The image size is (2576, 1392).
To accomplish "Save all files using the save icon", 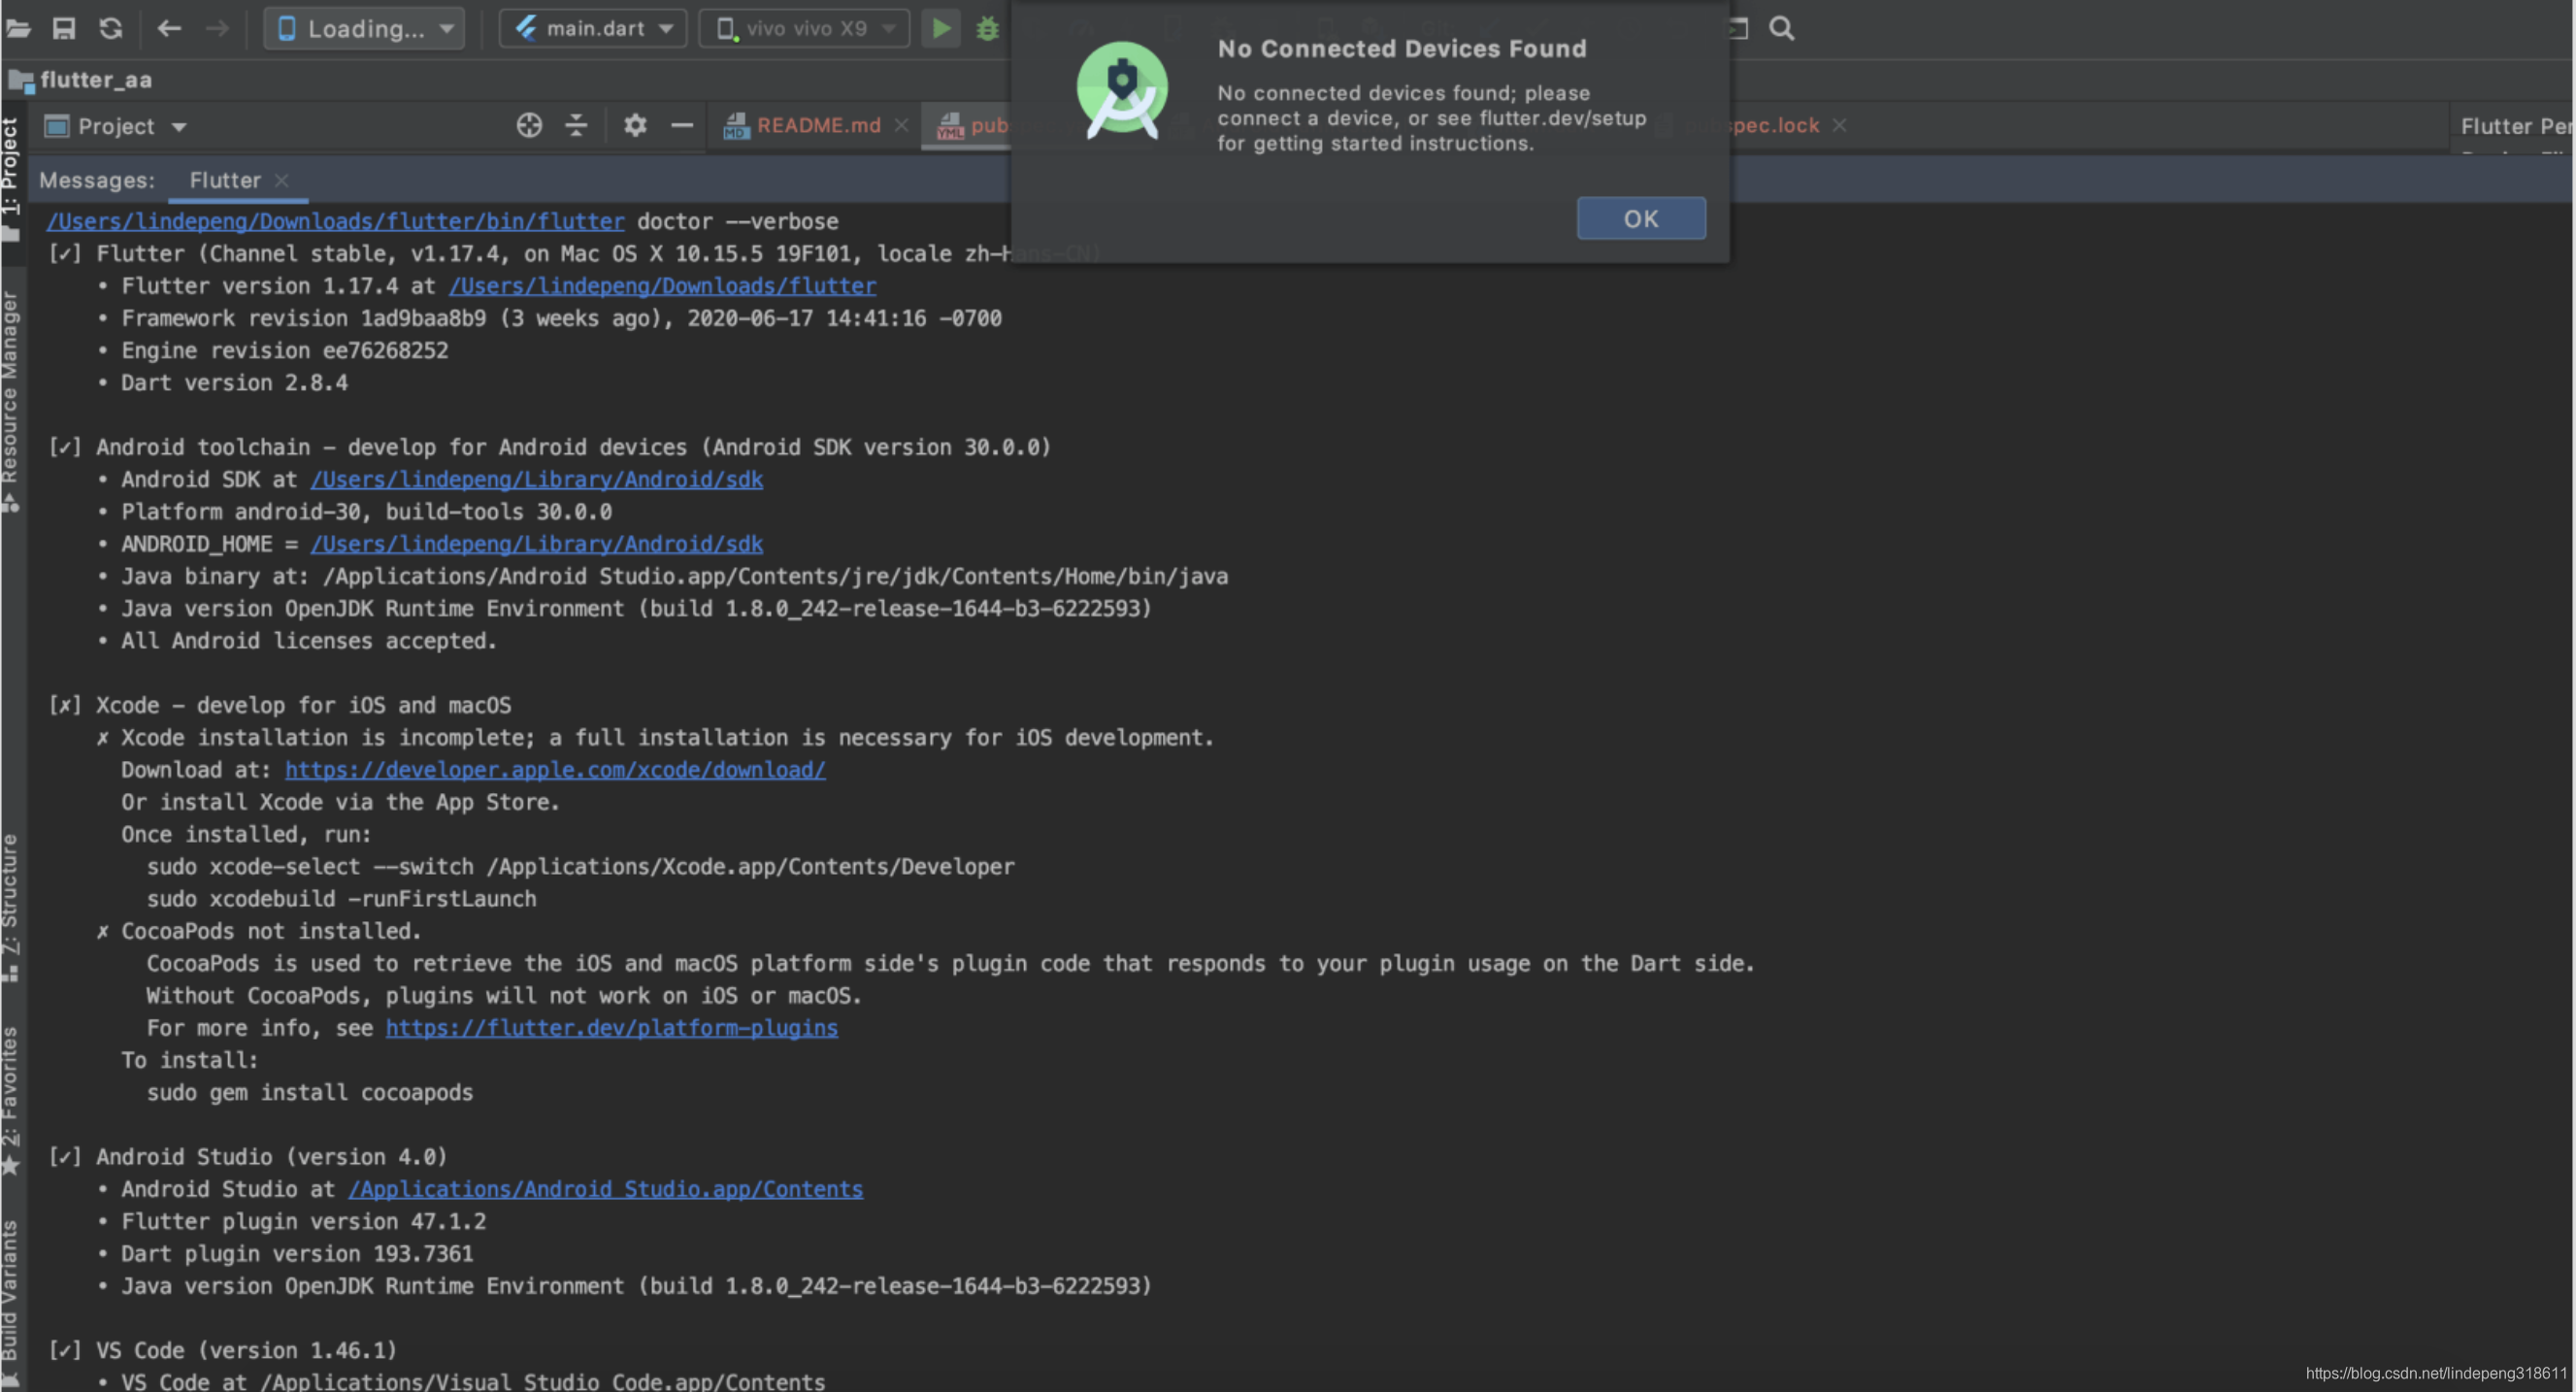I will pos(64,28).
